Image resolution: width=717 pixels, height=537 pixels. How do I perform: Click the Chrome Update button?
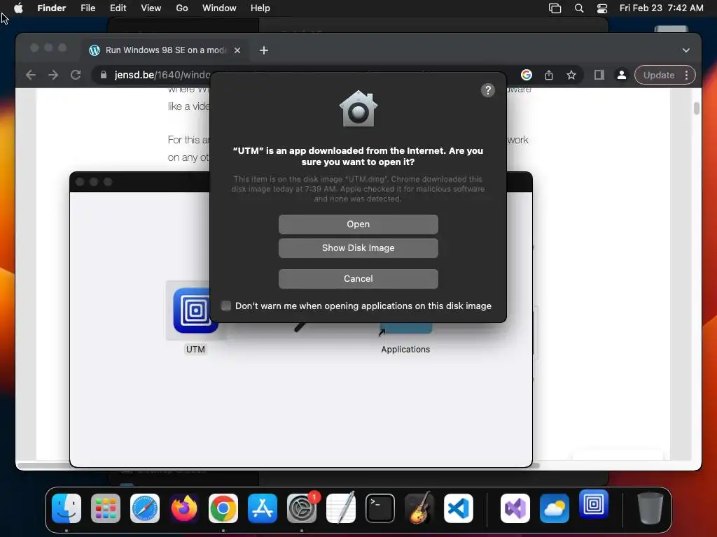pyautogui.click(x=658, y=75)
